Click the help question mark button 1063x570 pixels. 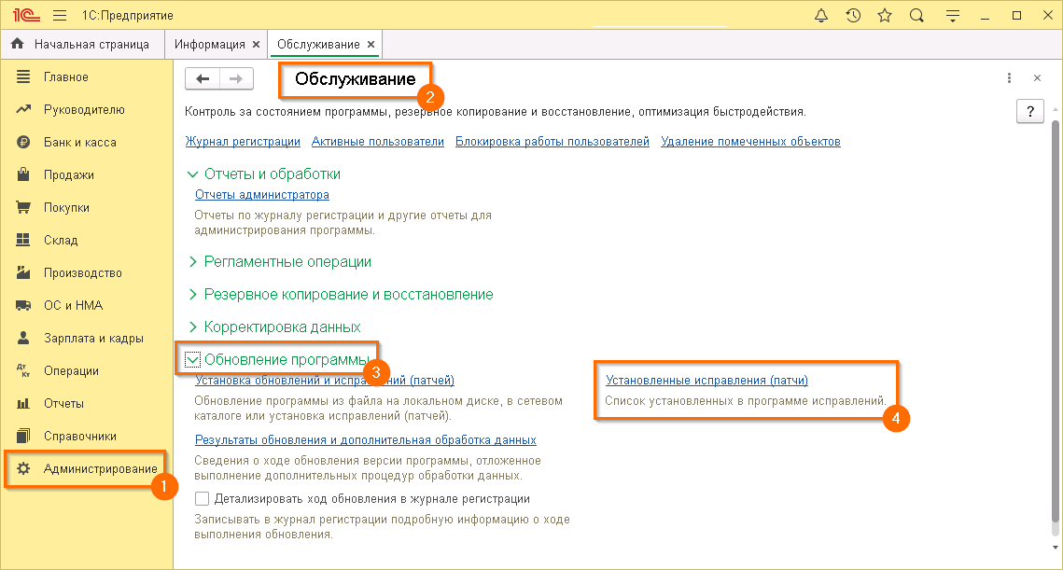click(x=1029, y=113)
